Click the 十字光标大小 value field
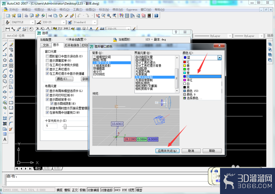 click(51, 126)
